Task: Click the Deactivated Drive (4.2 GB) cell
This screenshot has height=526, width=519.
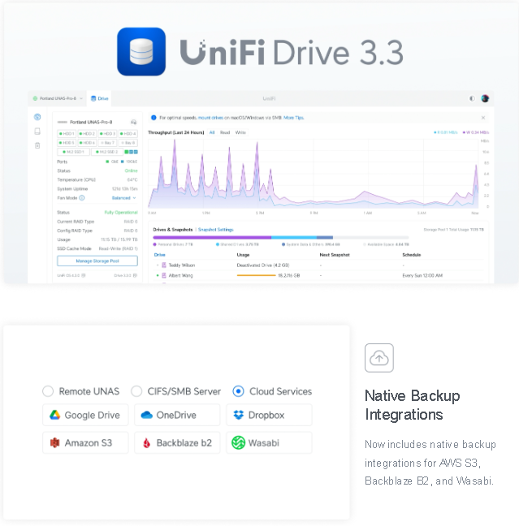Action: click(263, 265)
